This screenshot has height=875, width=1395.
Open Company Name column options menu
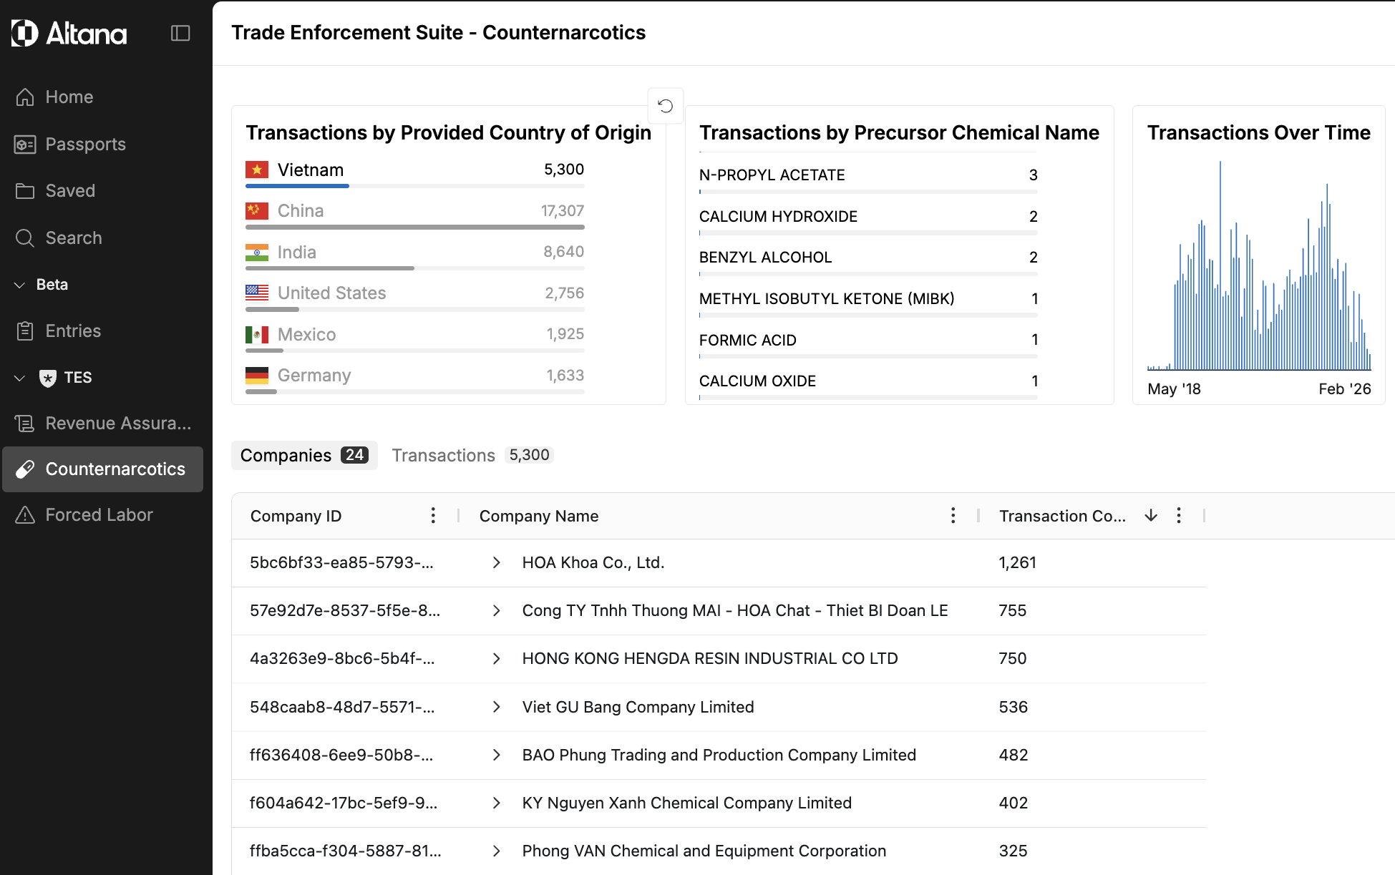[x=953, y=516]
